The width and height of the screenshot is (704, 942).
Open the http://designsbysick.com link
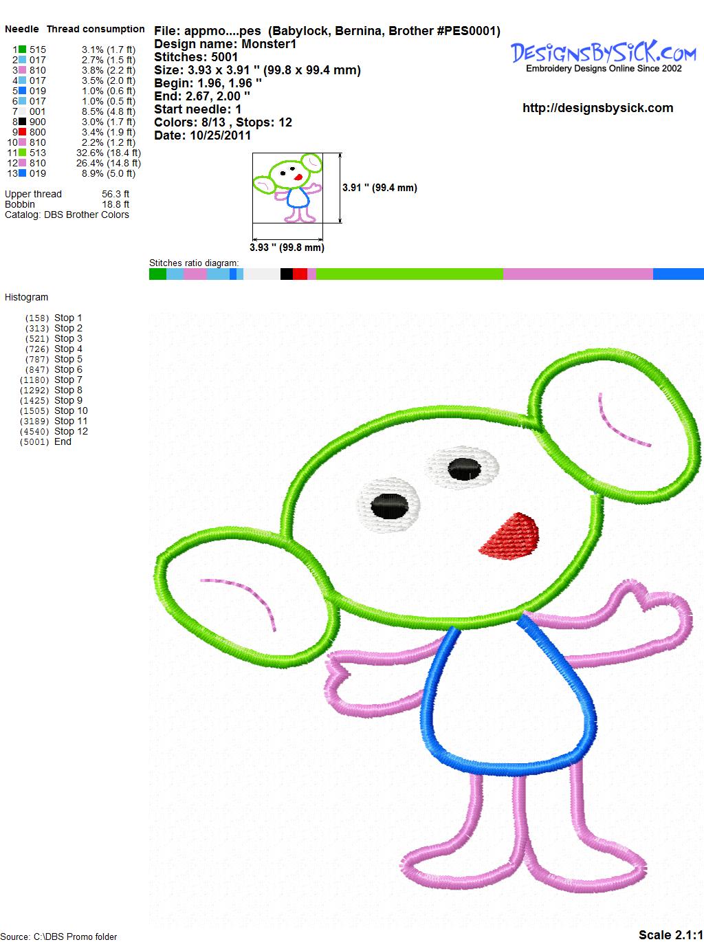coord(597,108)
